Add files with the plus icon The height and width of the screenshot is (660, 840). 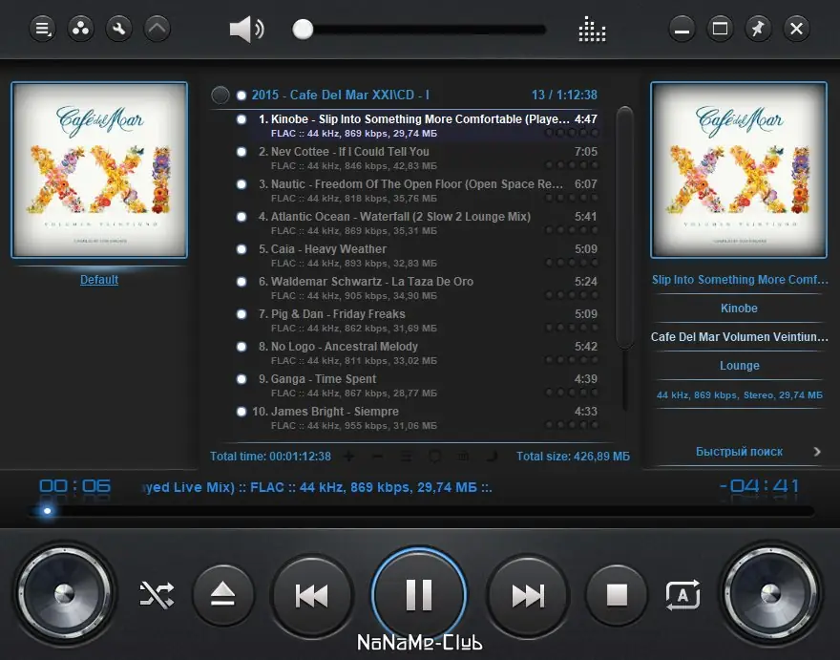point(348,457)
